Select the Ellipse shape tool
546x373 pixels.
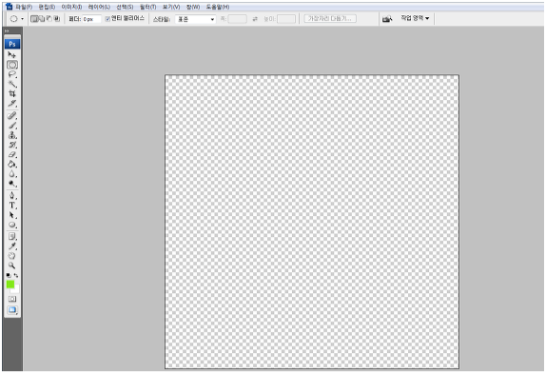click(12, 225)
